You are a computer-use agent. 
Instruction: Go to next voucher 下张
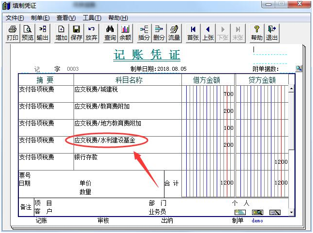point(223,33)
